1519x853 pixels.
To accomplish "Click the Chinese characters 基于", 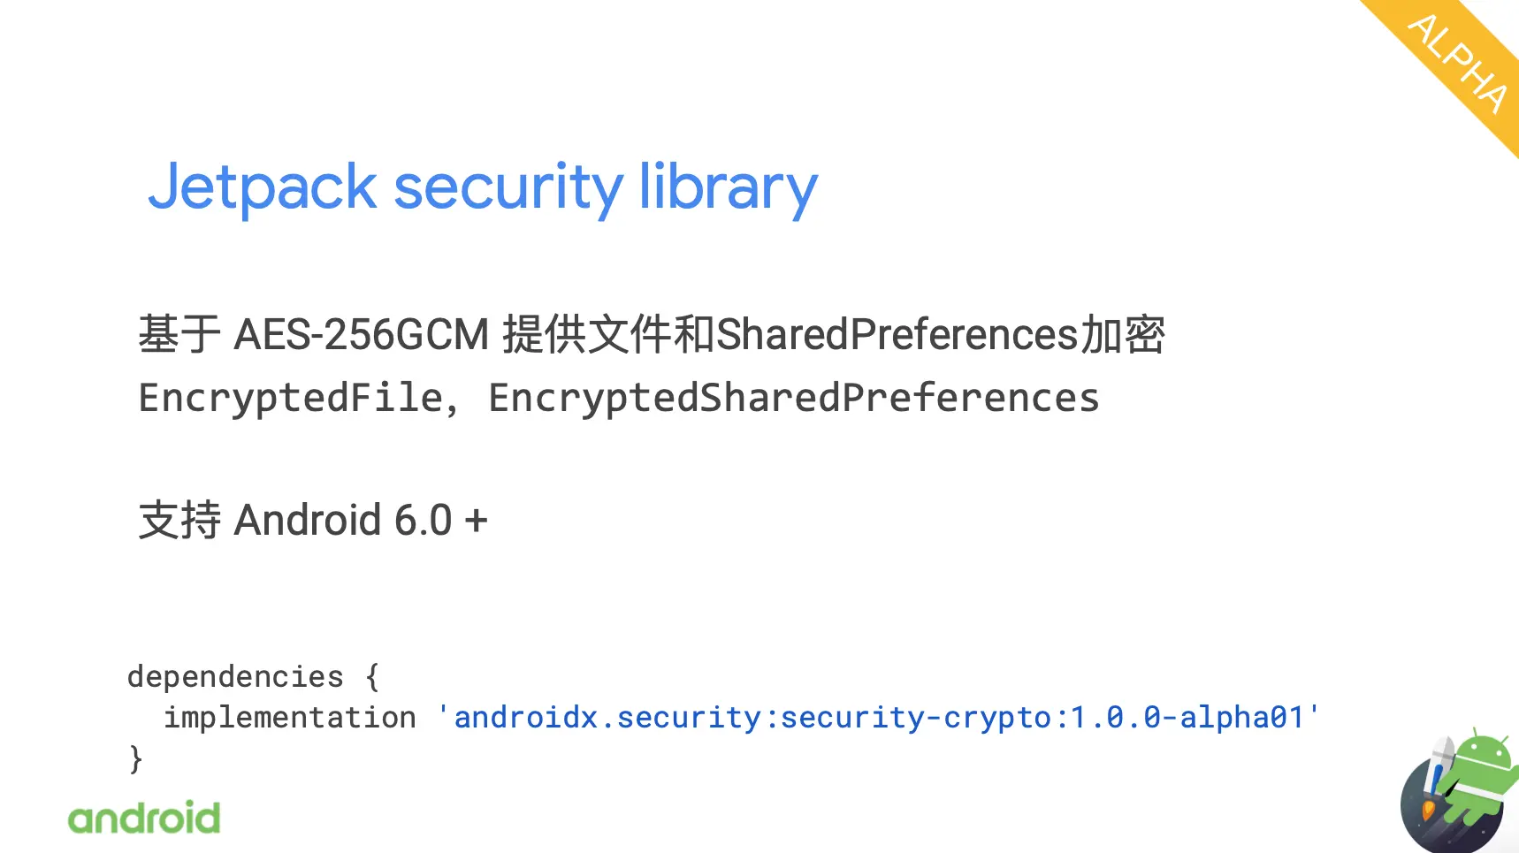I will click(x=179, y=335).
